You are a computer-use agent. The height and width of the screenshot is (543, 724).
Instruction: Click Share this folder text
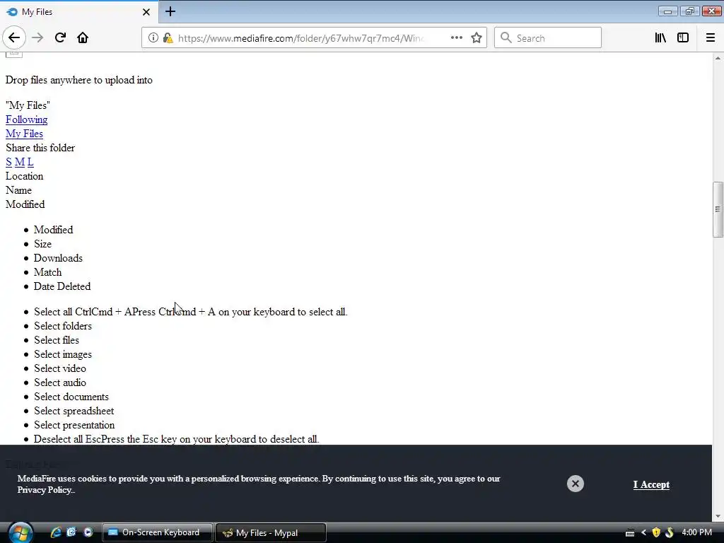pos(40,148)
